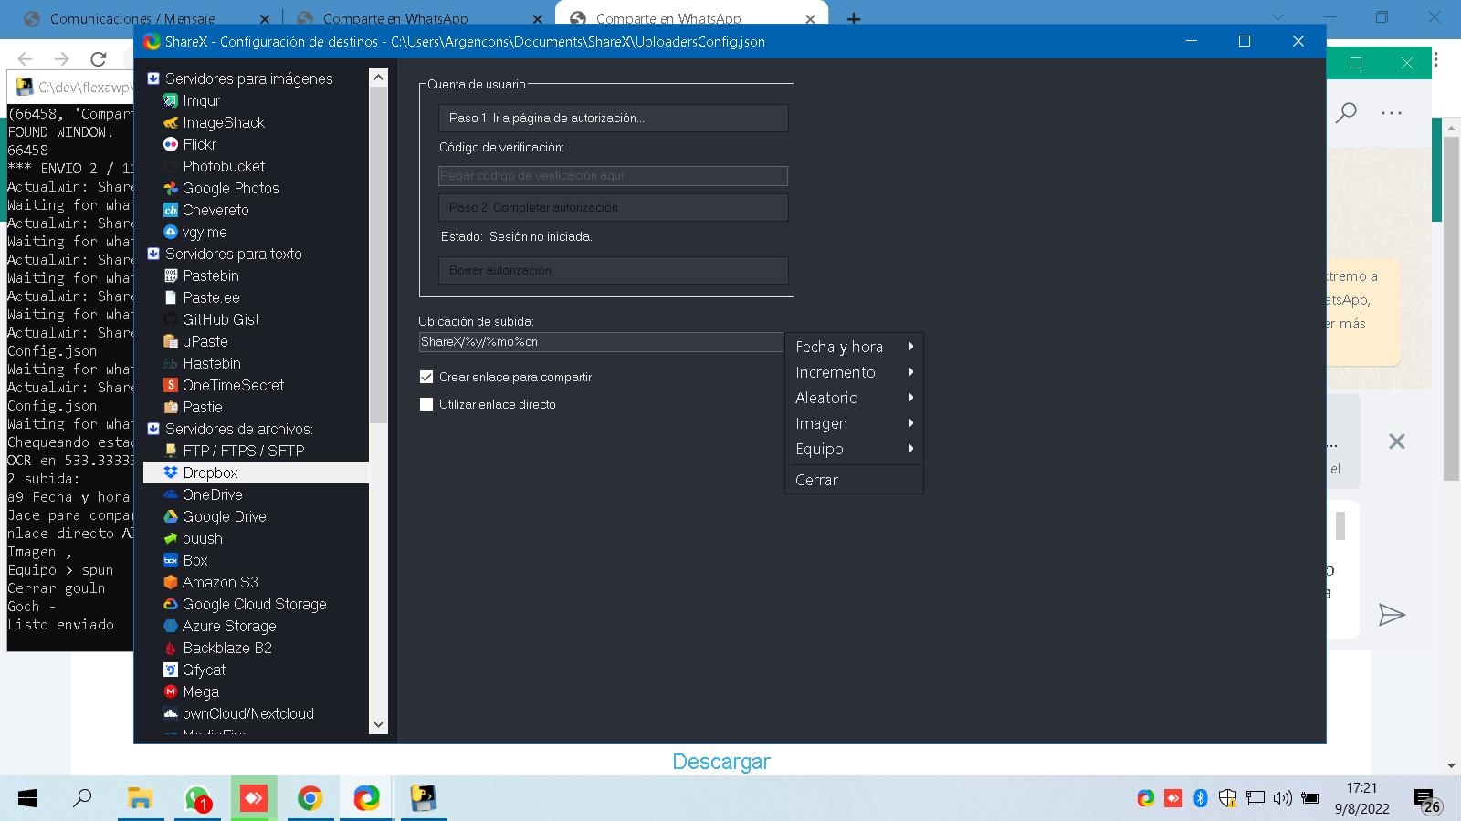This screenshot has width=1461, height=821.
Task: Select the FTP / FTPS / SFTP icon
Action: 170,451
